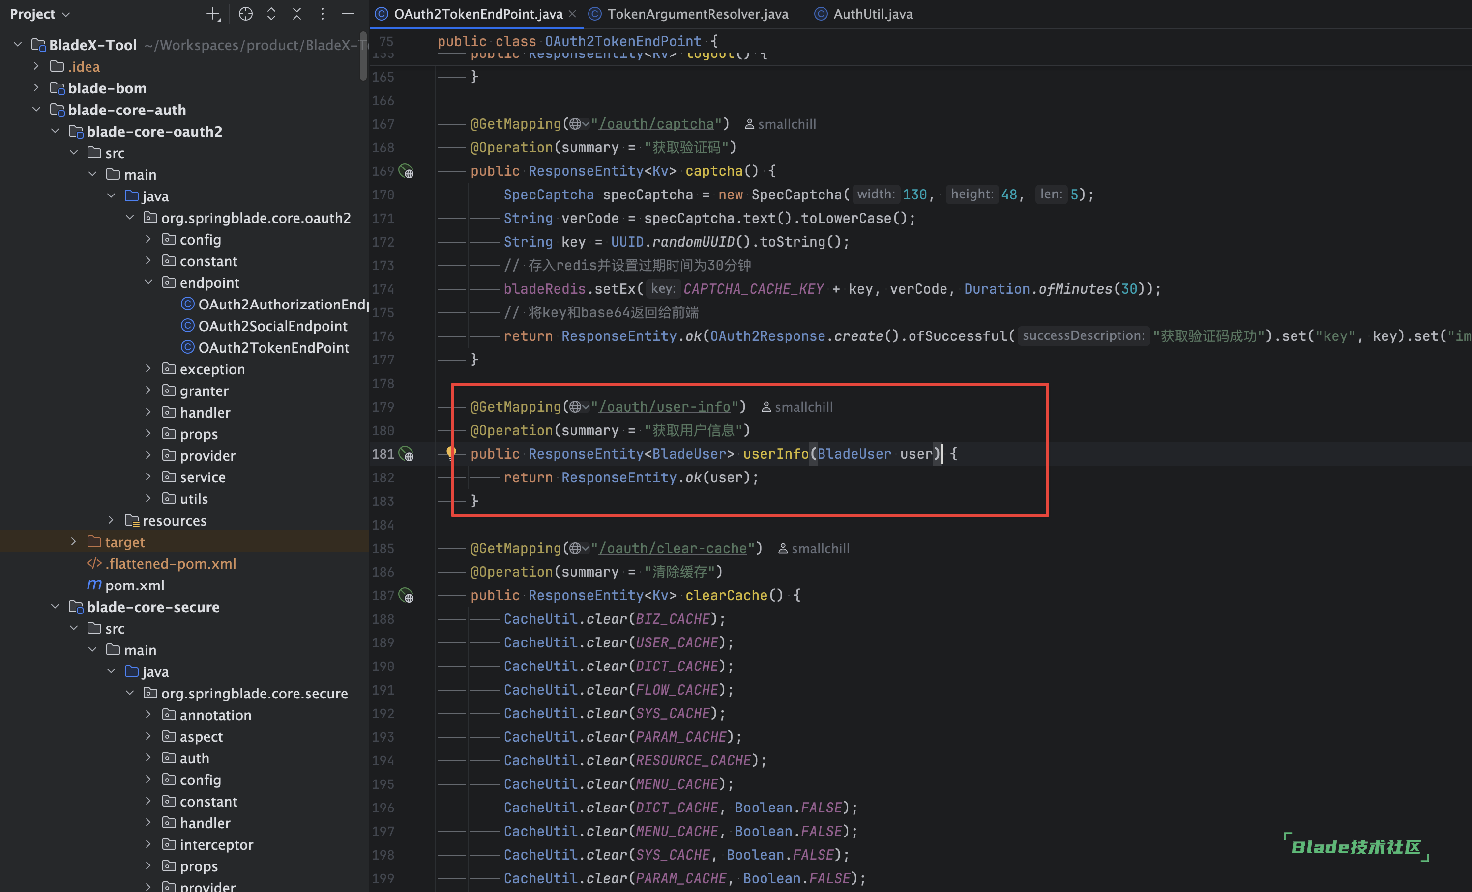Click the clearCache method name
This screenshot has width=1472, height=892.
pos(726,595)
